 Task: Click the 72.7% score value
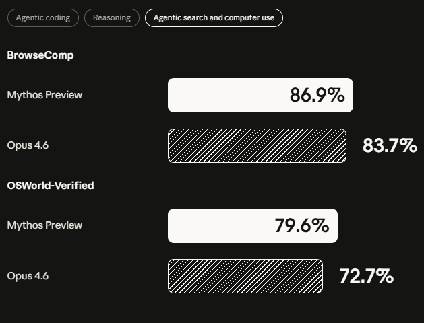point(366,276)
